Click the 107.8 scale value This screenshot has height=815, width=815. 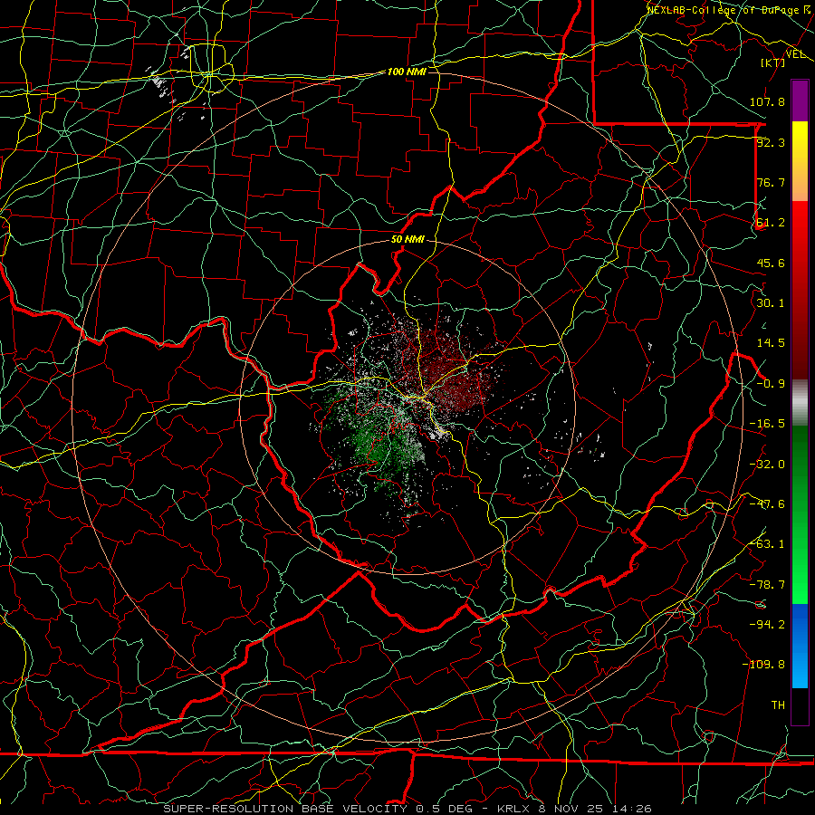click(768, 101)
